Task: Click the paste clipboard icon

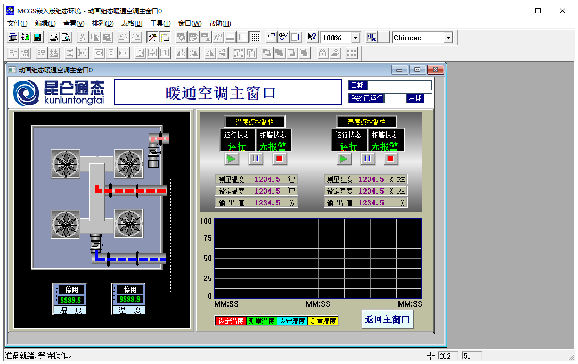Action: tap(107, 37)
